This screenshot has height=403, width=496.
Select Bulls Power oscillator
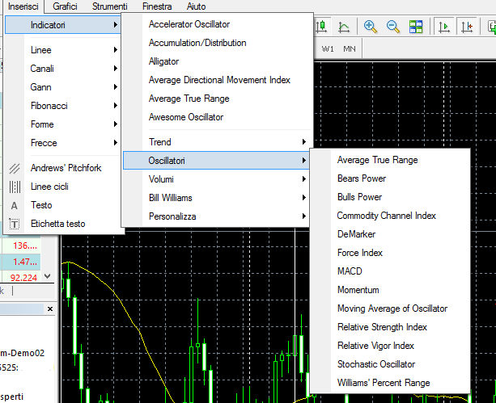360,197
